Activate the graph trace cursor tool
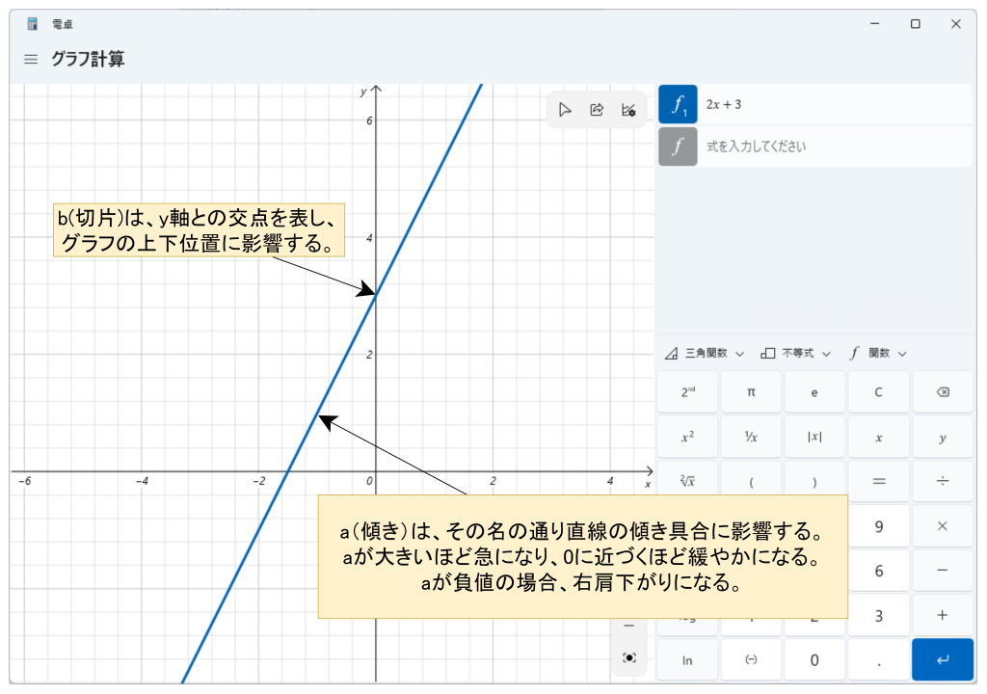Image resolution: width=987 pixels, height=694 pixels. coord(565,110)
